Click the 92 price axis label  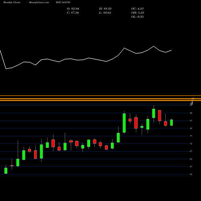click(191, 113)
